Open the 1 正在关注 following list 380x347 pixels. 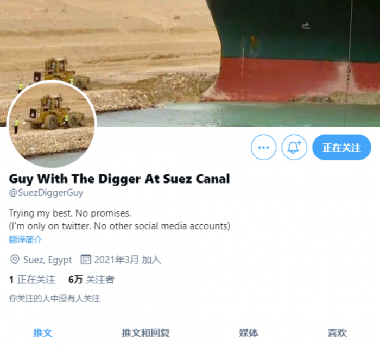(x=32, y=280)
